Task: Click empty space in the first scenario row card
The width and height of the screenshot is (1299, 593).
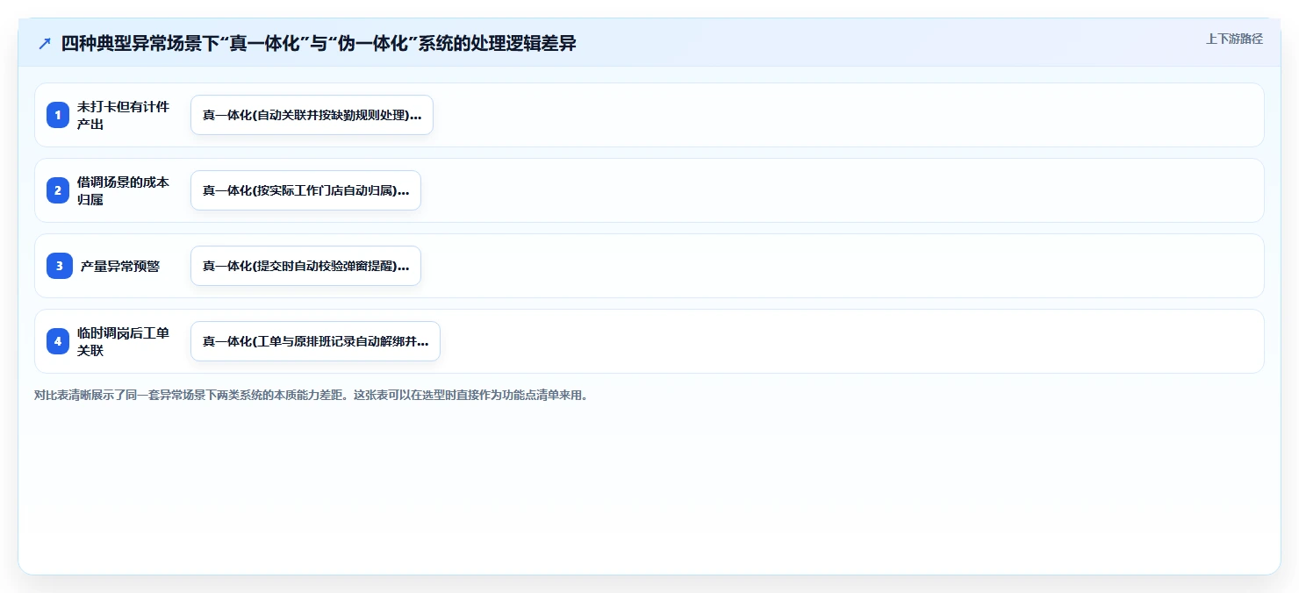Action: click(x=843, y=115)
